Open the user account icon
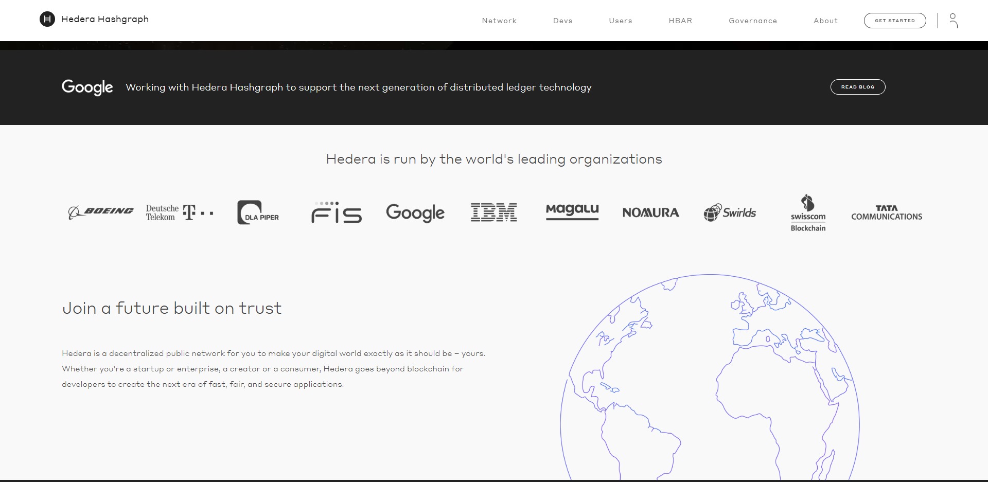 (x=953, y=21)
